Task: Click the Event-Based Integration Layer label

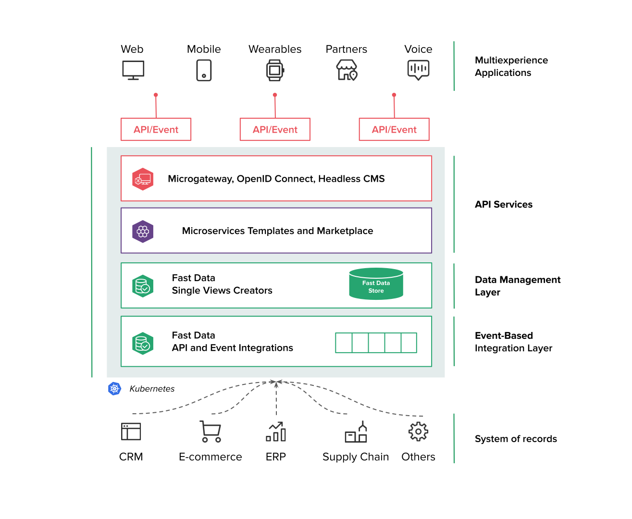Action: [x=513, y=342]
